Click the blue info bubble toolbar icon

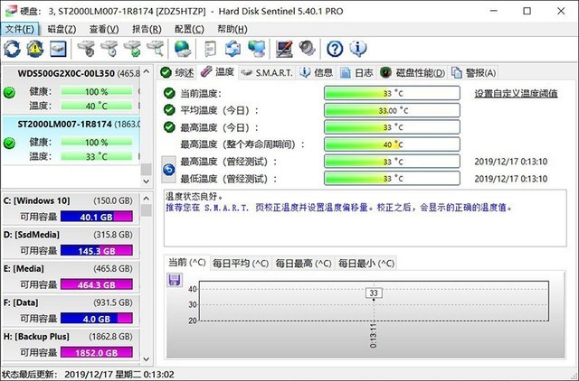click(358, 48)
